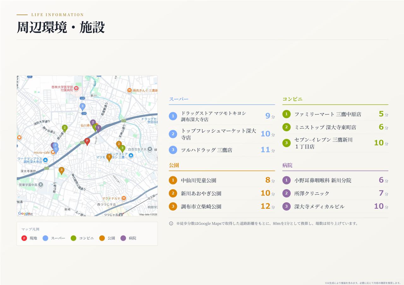The width and height of the screenshot is (404, 285).
Task: Click number 1 badge beside 中仙川児童公園
Action: click(173, 180)
